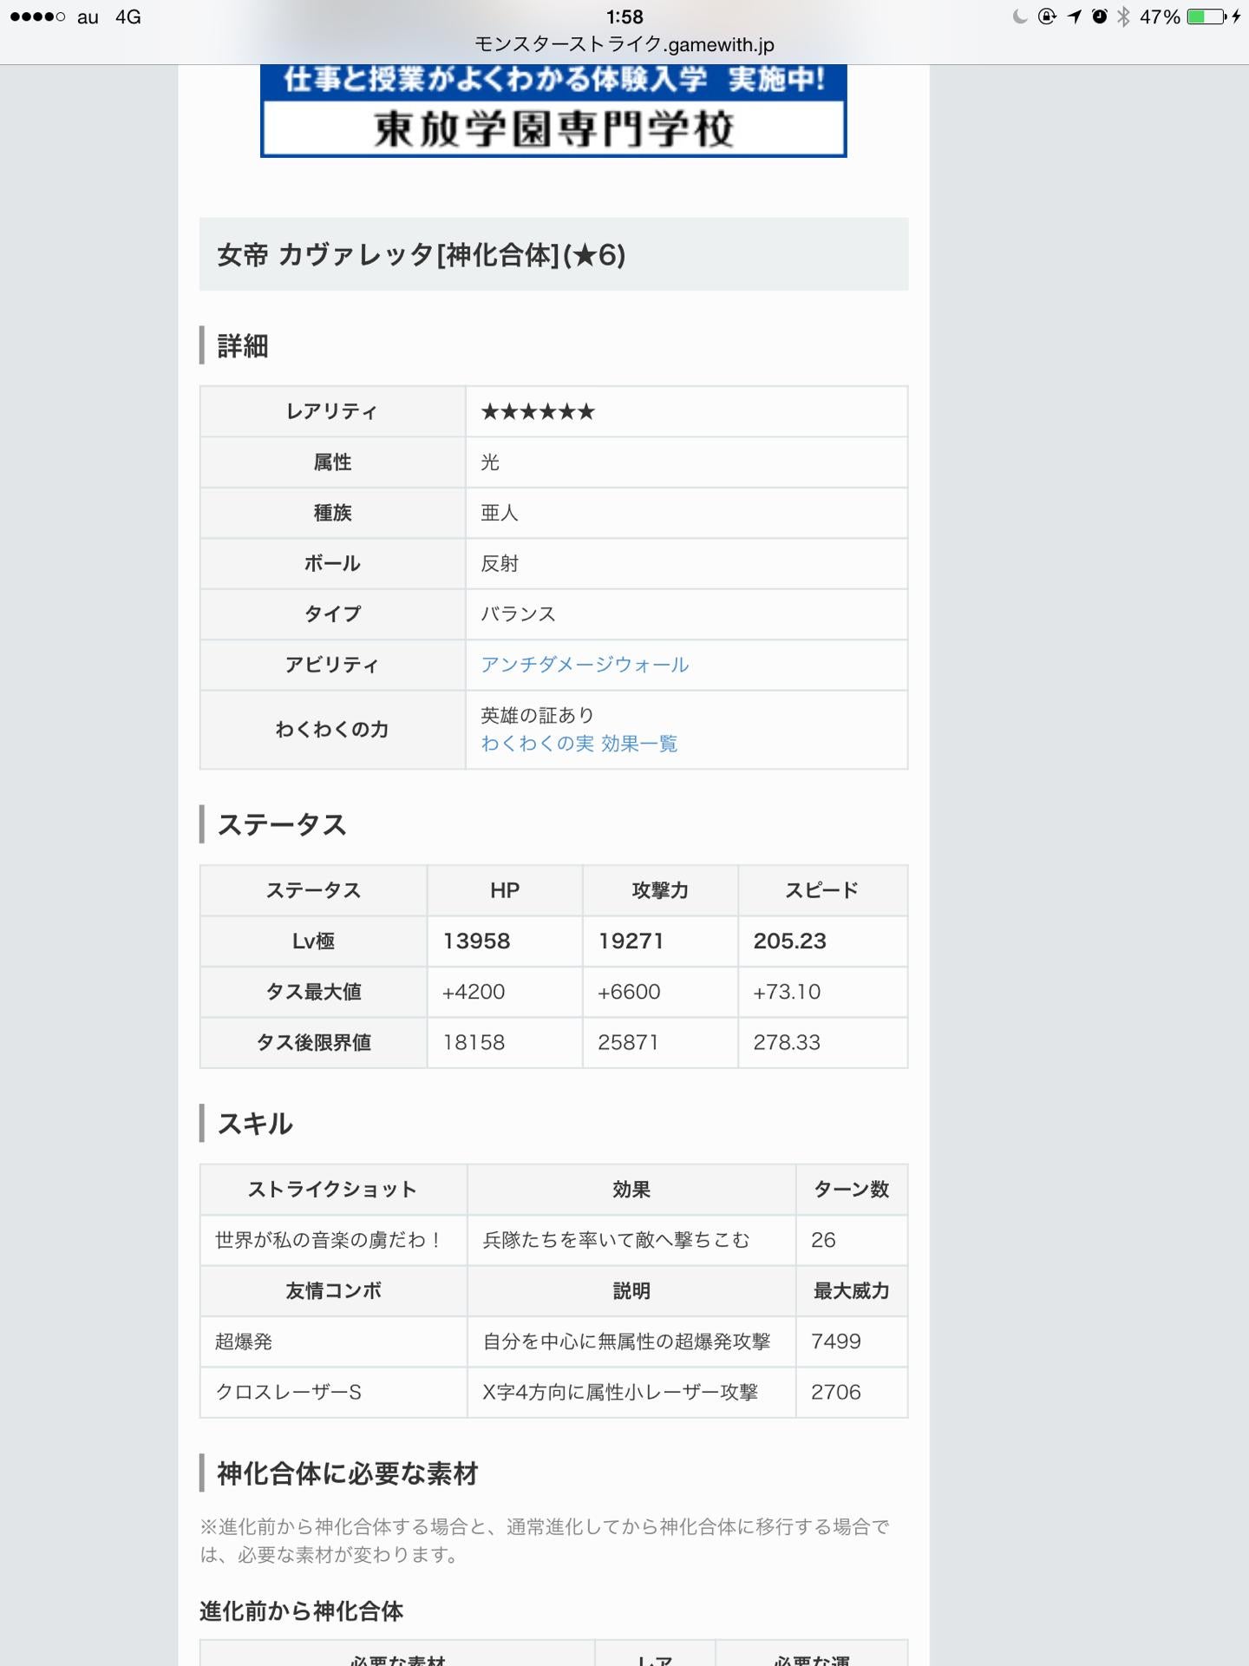Select the Lv極 HP value 13958
Viewport: 1249px width, 1666px height.
(x=476, y=941)
